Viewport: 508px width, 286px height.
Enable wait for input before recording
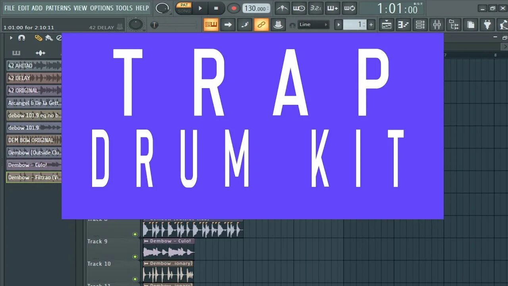299,8
